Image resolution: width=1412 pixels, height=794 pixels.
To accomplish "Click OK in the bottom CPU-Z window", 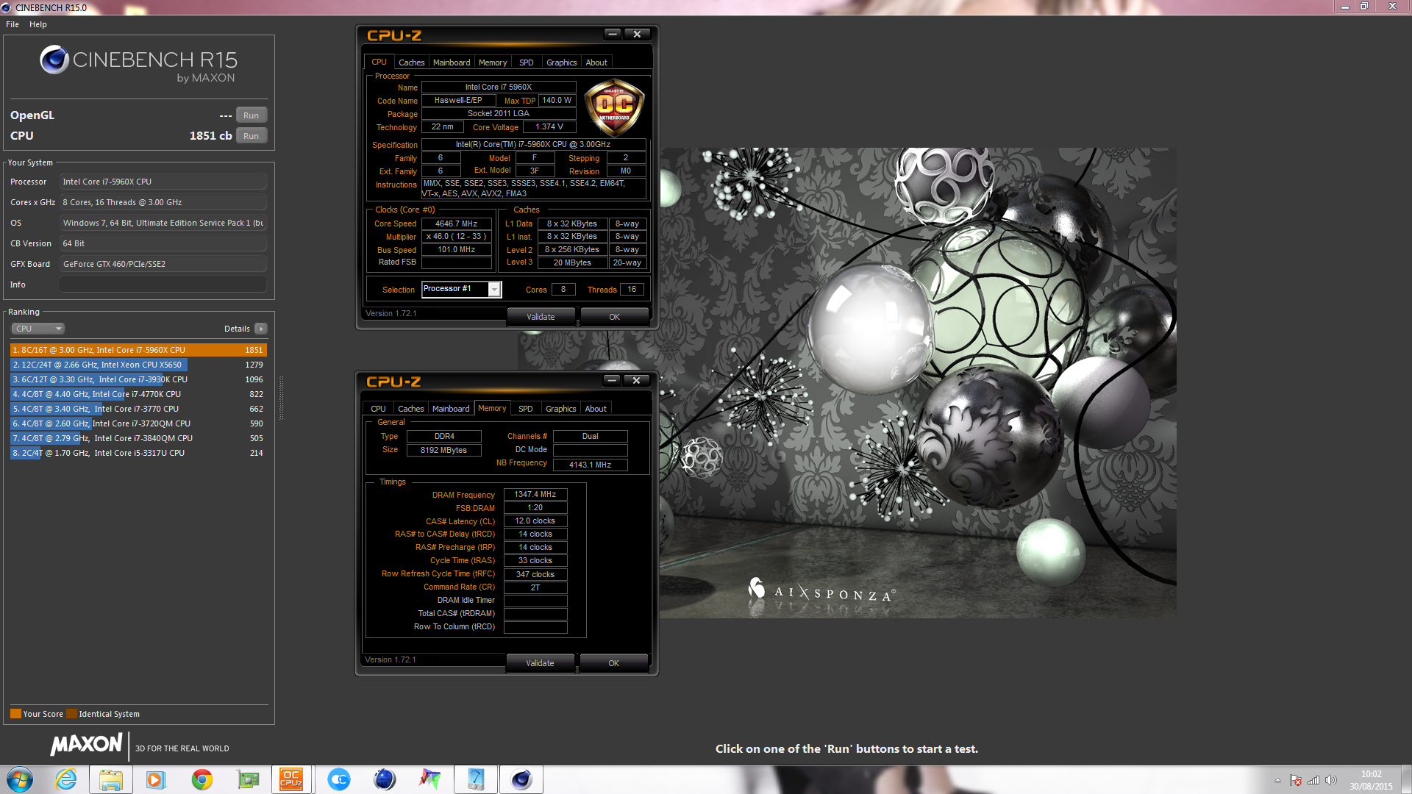I will (x=613, y=663).
